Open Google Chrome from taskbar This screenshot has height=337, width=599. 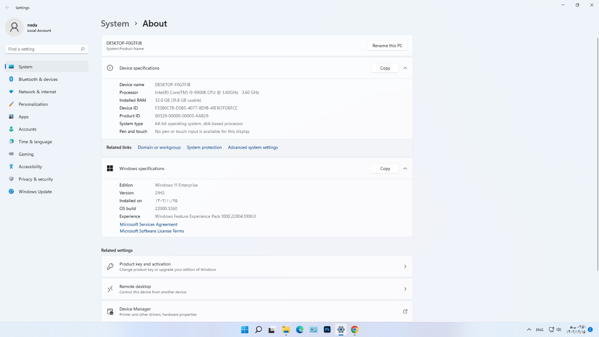(x=355, y=330)
